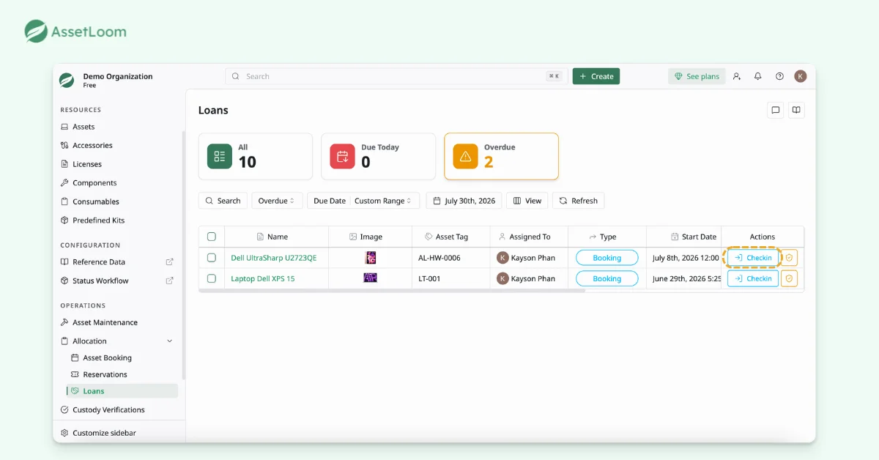Open the Laptop Dell XPS 15 image thumbnail
This screenshot has width=879, height=460.
371,278
